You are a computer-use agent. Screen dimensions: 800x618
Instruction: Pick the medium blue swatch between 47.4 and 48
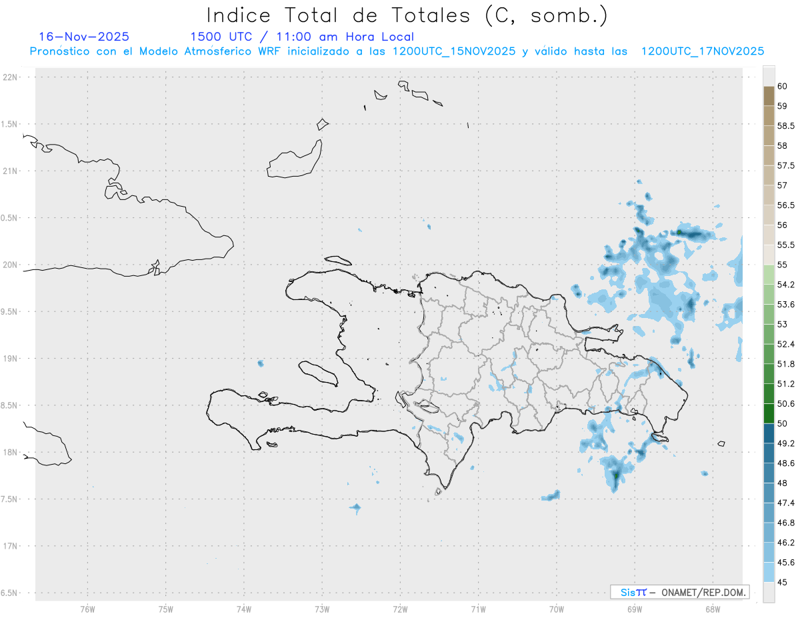point(769,493)
